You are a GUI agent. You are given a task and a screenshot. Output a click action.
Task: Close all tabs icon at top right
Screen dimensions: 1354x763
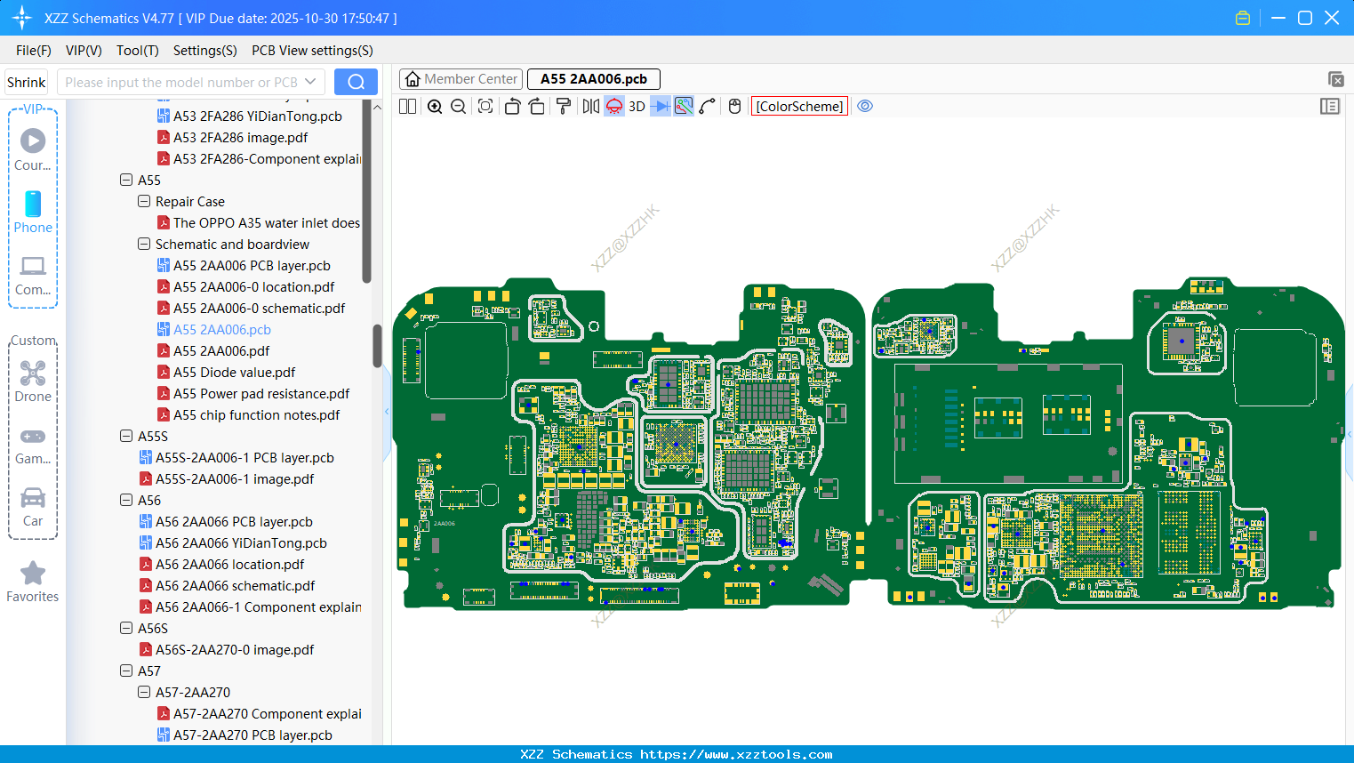1335,79
